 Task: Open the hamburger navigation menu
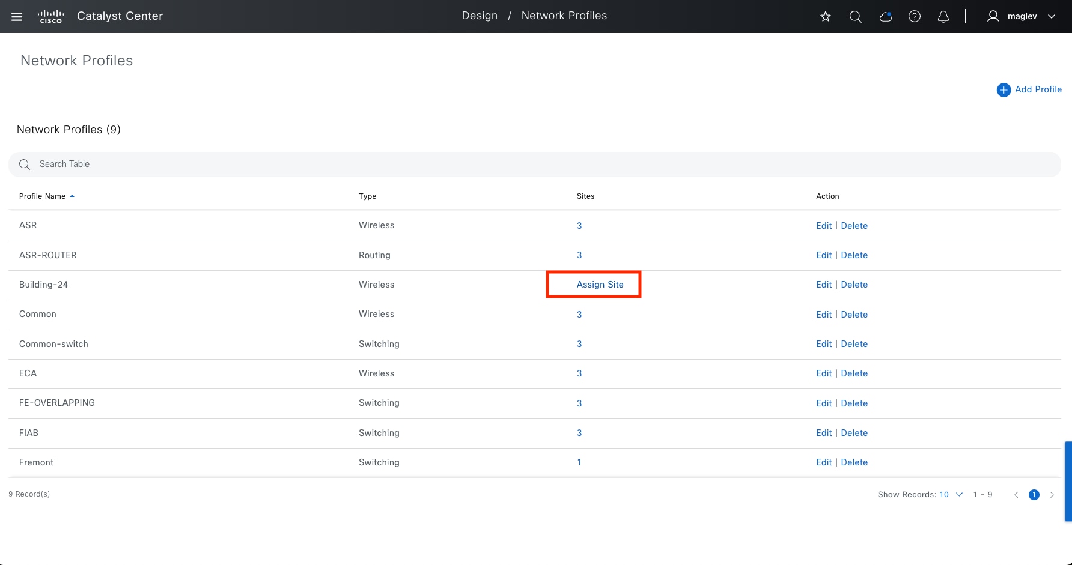[x=17, y=17]
